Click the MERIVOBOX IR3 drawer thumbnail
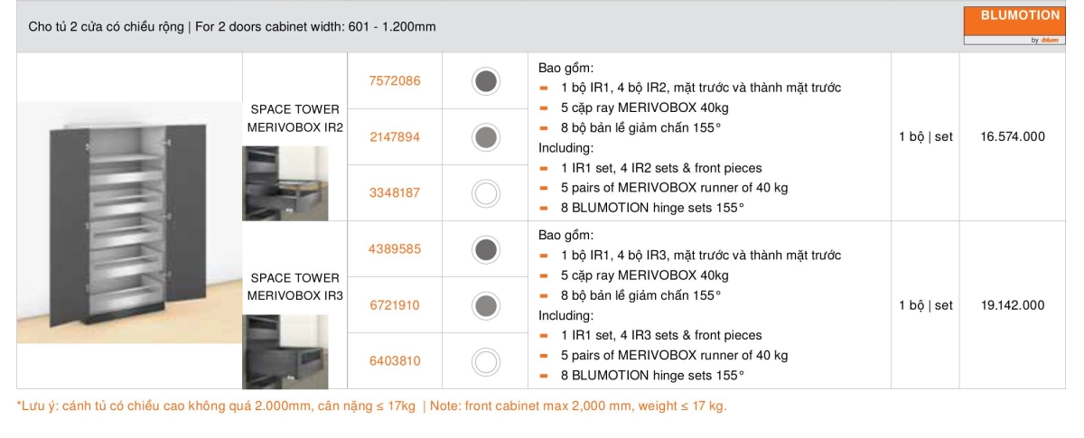The image size is (1084, 438). (x=285, y=351)
